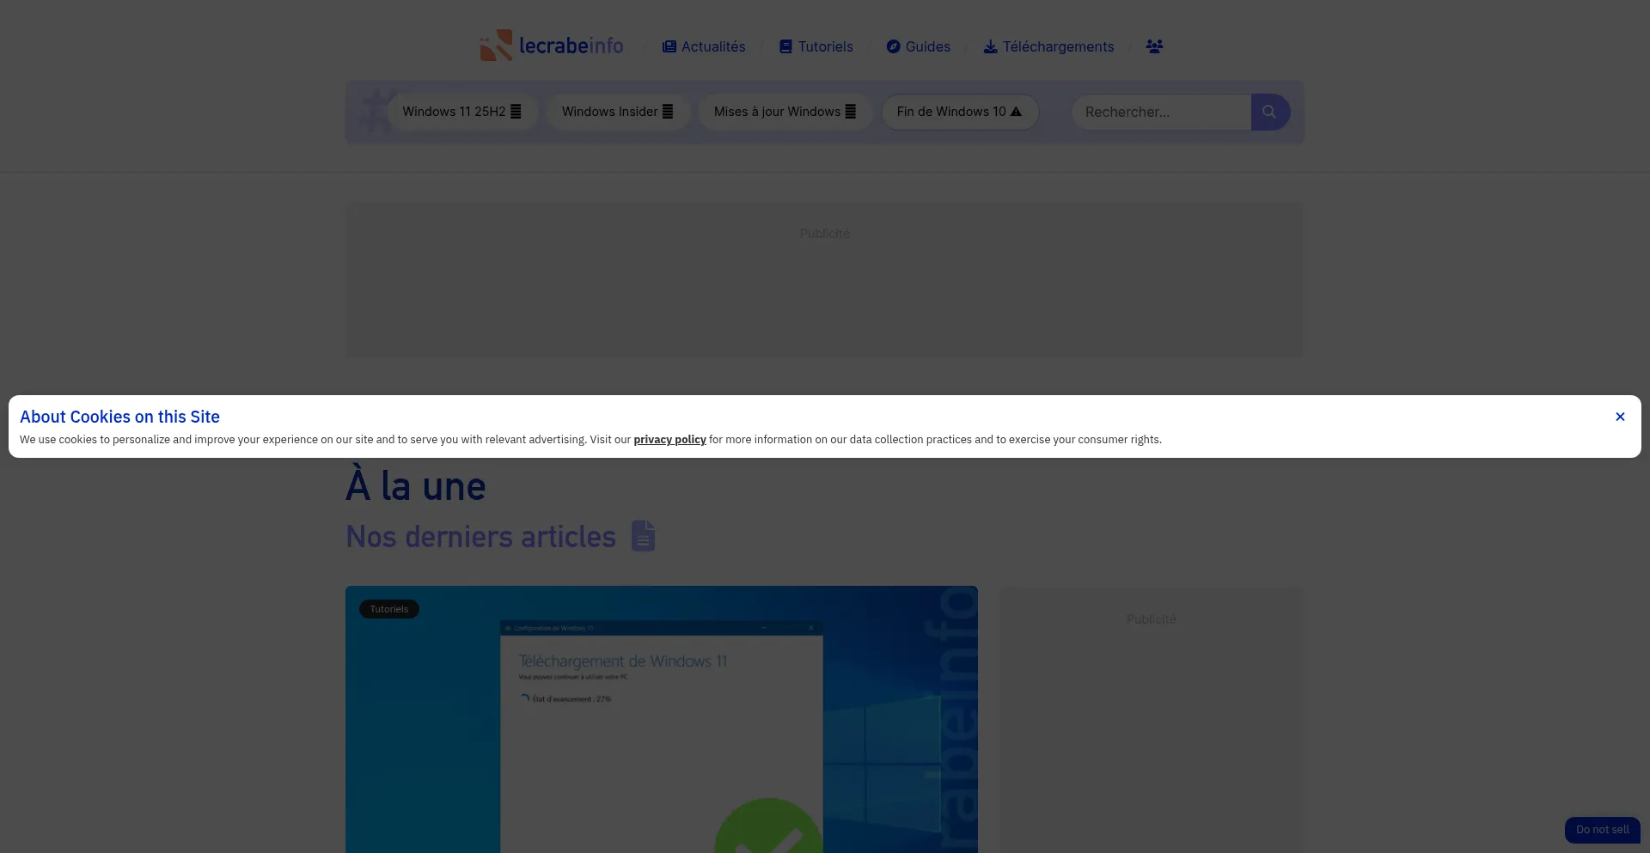Click Fin de Windows 10 warning pill
The height and width of the screenshot is (853, 1650).
click(x=959, y=112)
